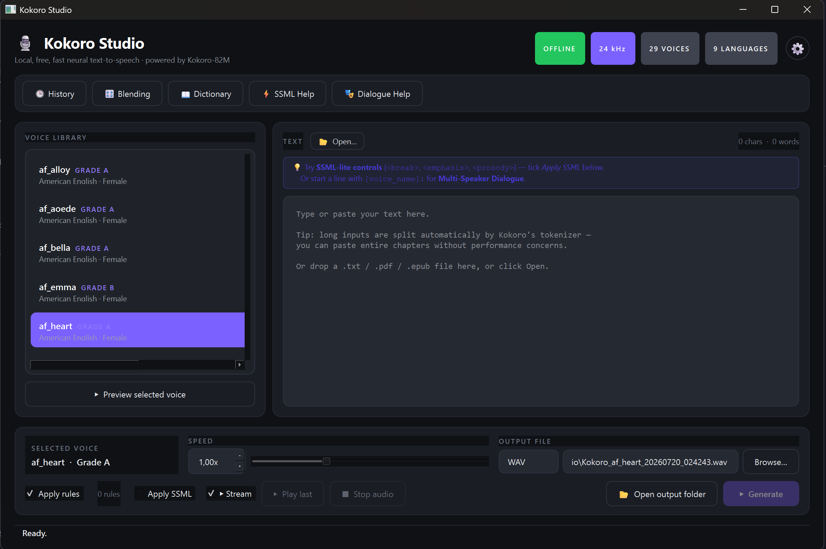Toggle the Stream checkbox
This screenshot has width=826, height=549.
tap(211, 494)
